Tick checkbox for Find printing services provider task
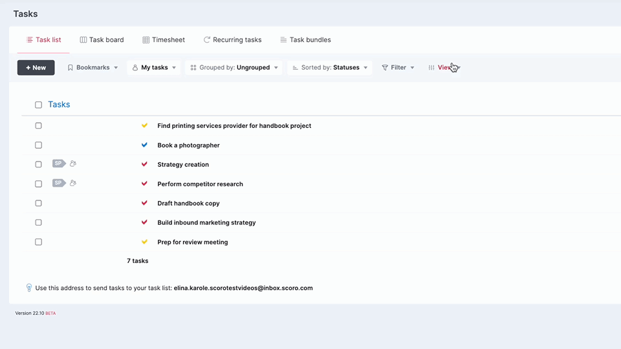 click(x=38, y=125)
